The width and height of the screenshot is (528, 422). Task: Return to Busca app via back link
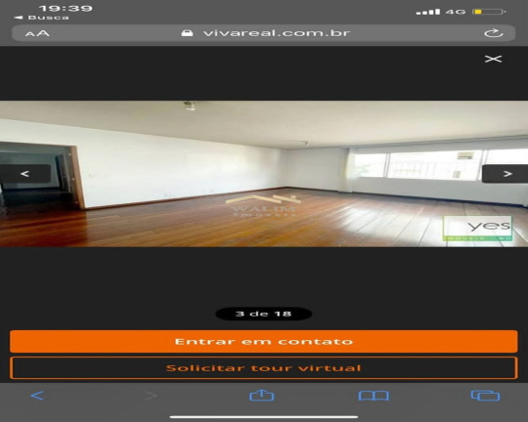[x=42, y=18]
